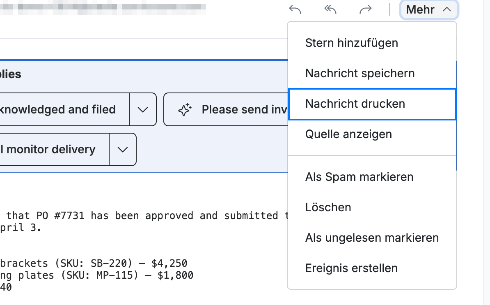This screenshot has height=305, width=490.
Task: Click the 'monitor delivery' reply suggestion
Action: pyautogui.click(x=54, y=150)
